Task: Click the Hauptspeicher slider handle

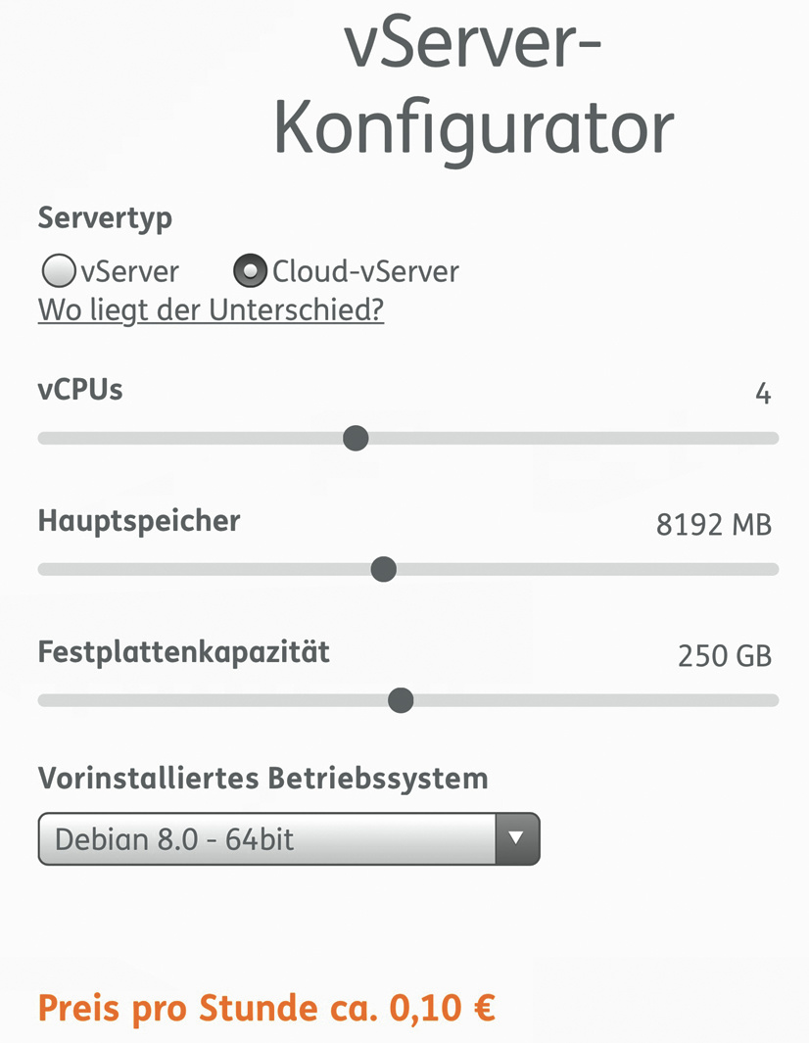Action: [x=384, y=569]
